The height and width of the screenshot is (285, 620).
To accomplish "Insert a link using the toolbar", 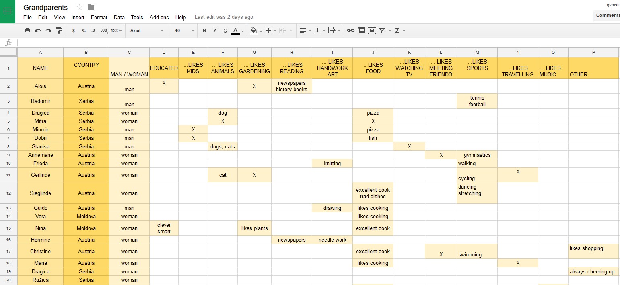I will coord(351,31).
